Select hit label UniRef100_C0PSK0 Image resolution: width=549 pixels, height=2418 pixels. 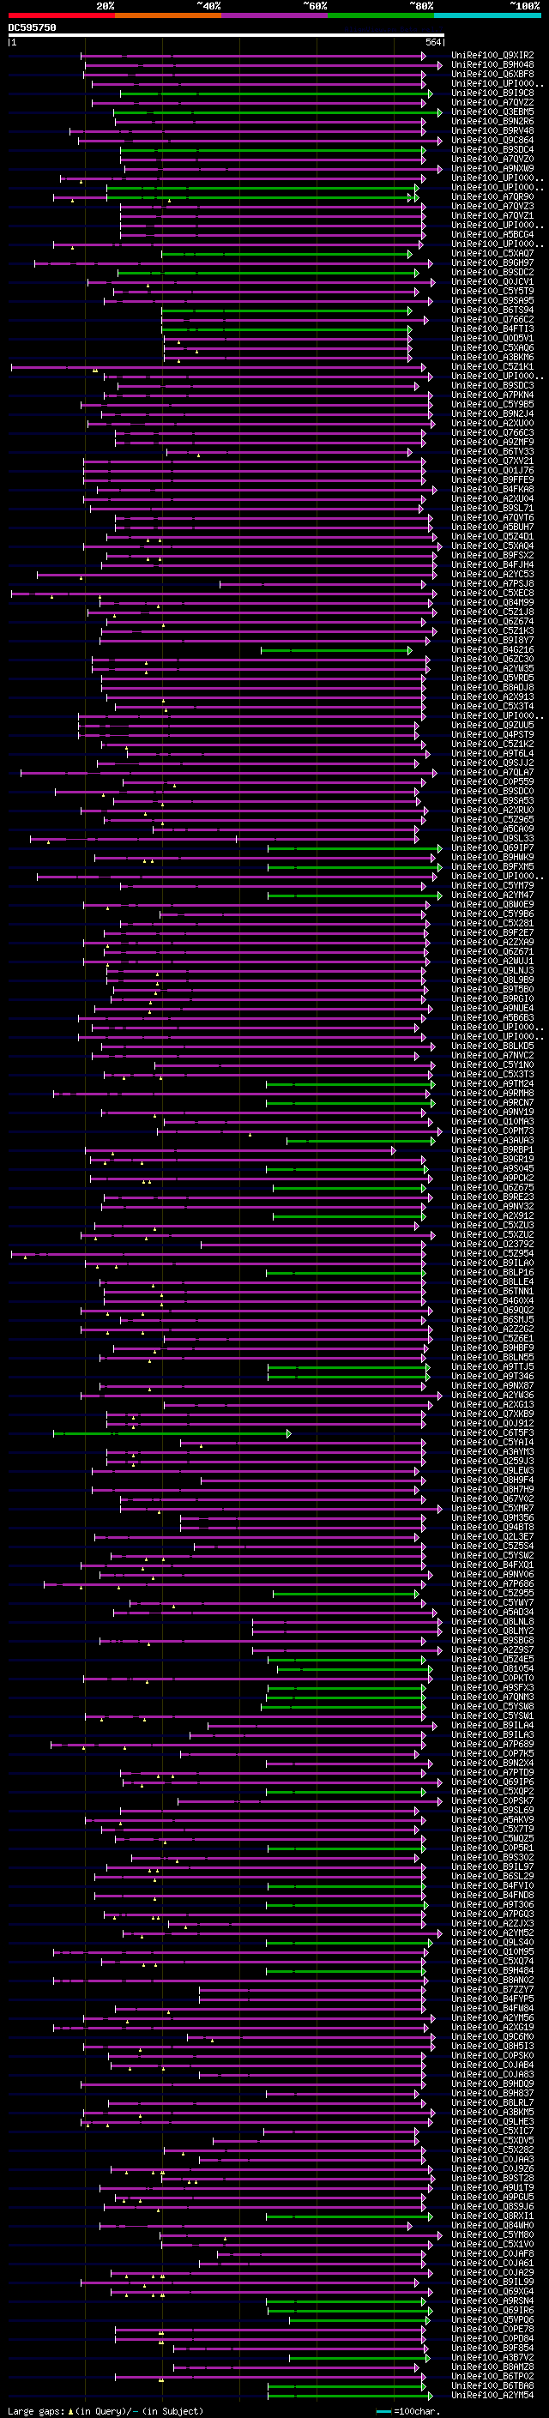tap(492, 2056)
